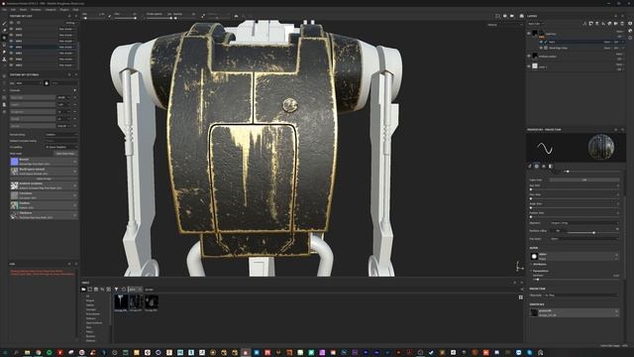Select the Grunges category in Shelf

click(x=90, y=309)
